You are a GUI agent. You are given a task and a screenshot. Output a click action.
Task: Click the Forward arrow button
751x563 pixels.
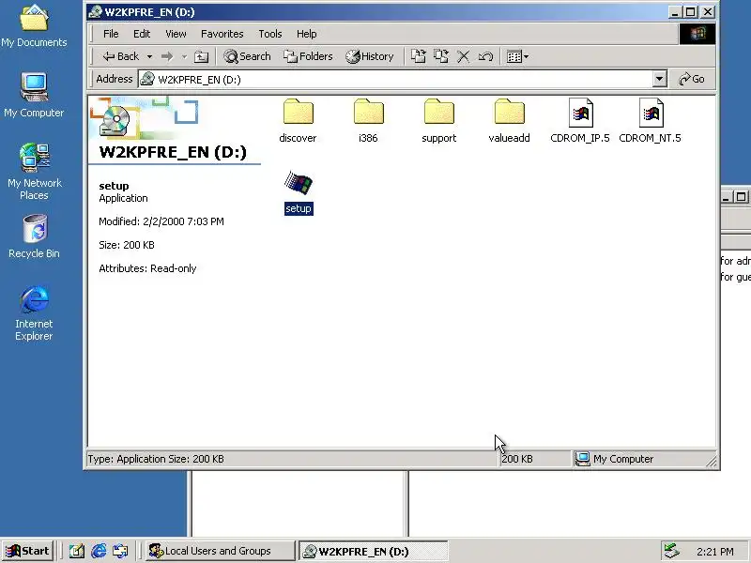(x=167, y=56)
